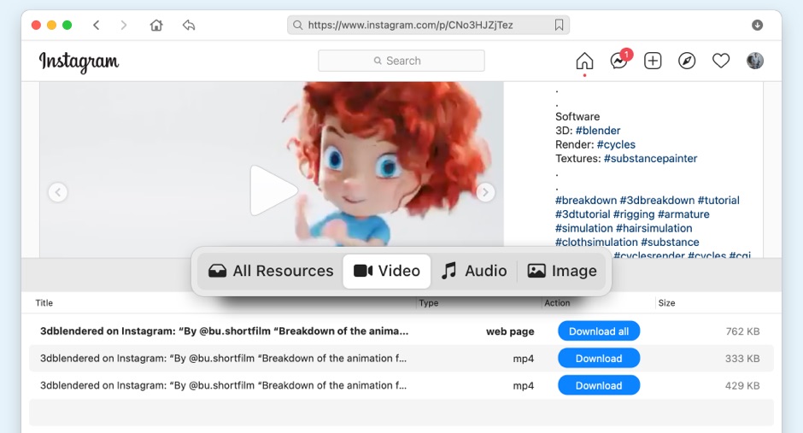
Task: Open the #breakdown hashtag
Action: [x=586, y=200]
